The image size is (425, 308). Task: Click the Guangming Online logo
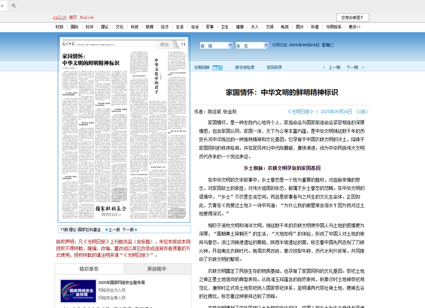point(60,17)
